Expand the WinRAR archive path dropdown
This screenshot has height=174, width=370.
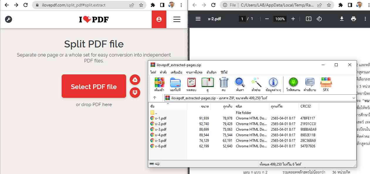[x=354, y=98]
